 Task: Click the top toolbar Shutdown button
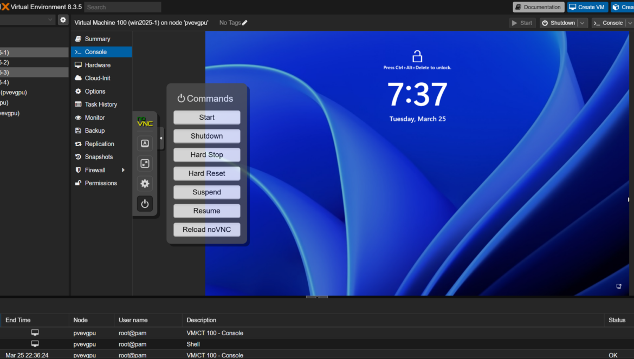click(559, 23)
